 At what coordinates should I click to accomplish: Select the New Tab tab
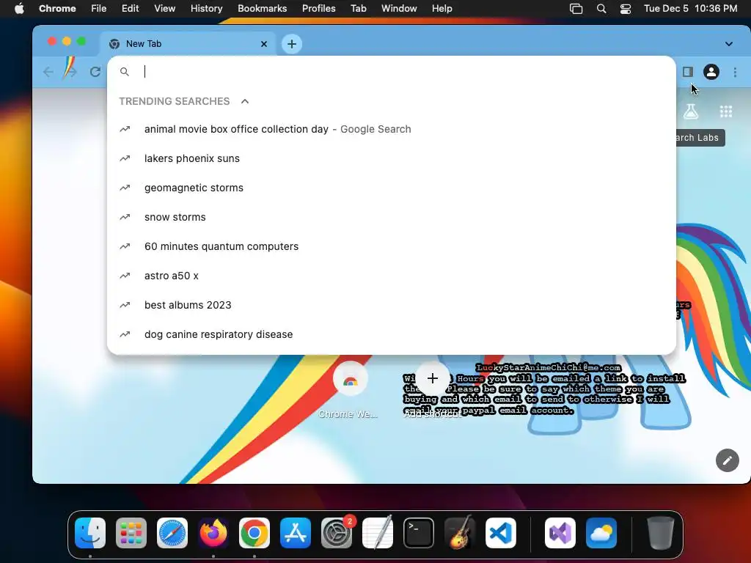coord(188,44)
